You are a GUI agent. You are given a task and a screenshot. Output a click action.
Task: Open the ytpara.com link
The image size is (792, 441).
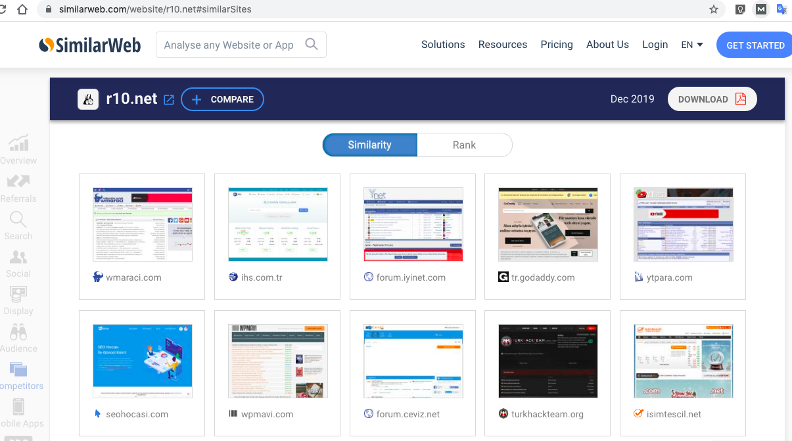click(670, 277)
